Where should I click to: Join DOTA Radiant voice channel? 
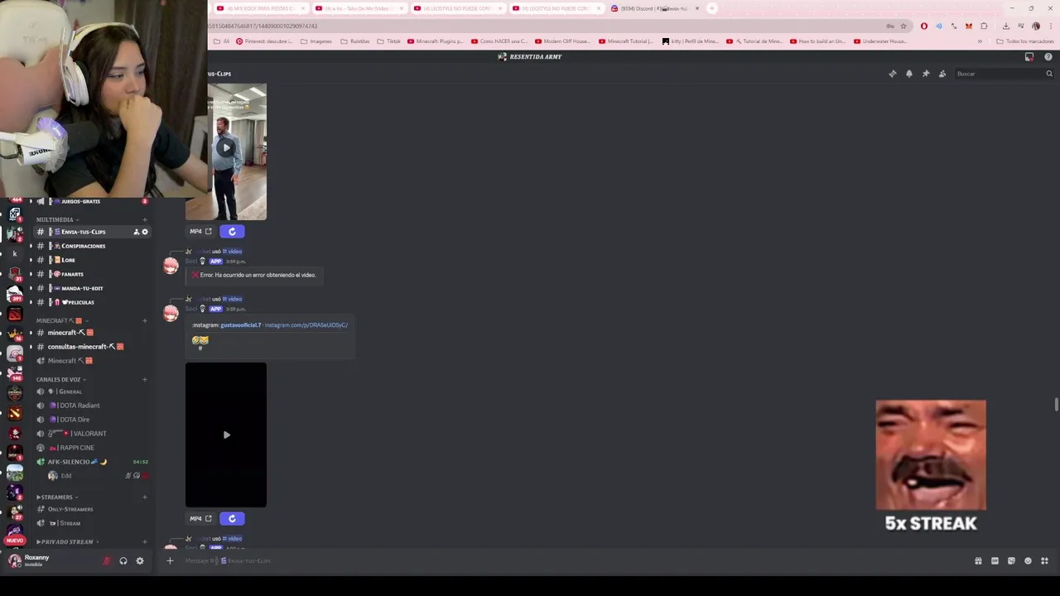91,406
